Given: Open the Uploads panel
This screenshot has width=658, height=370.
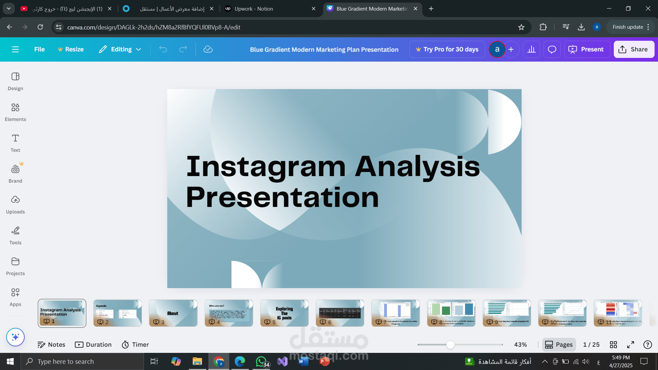Looking at the screenshot, I should [x=15, y=205].
